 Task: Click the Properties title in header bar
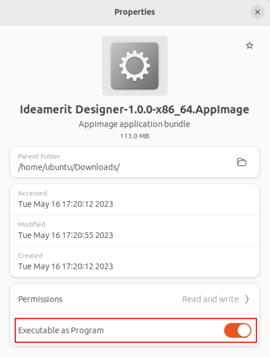pyautogui.click(x=134, y=12)
